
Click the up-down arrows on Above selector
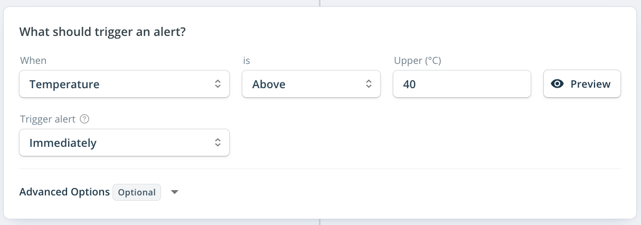369,84
